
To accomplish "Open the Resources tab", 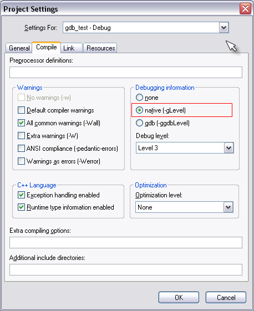I will coord(100,48).
